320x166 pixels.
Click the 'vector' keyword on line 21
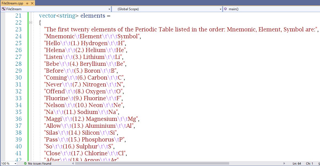pos(47,16)
